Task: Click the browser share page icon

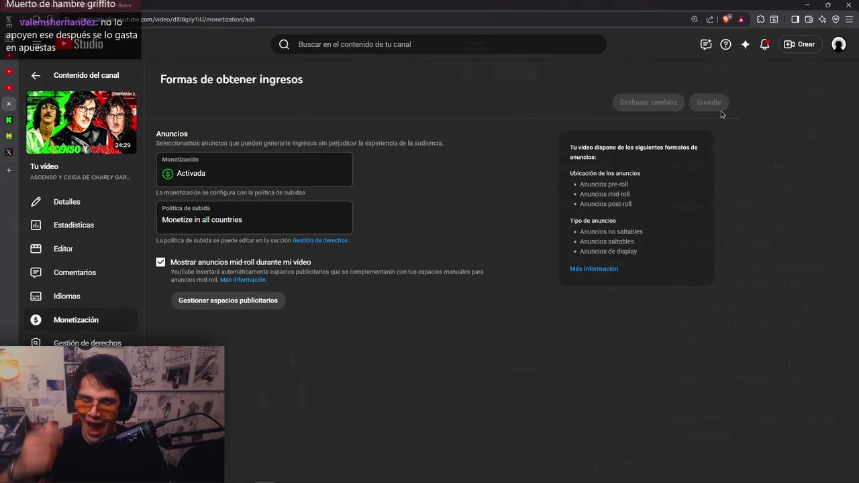Action: [710, 19]
